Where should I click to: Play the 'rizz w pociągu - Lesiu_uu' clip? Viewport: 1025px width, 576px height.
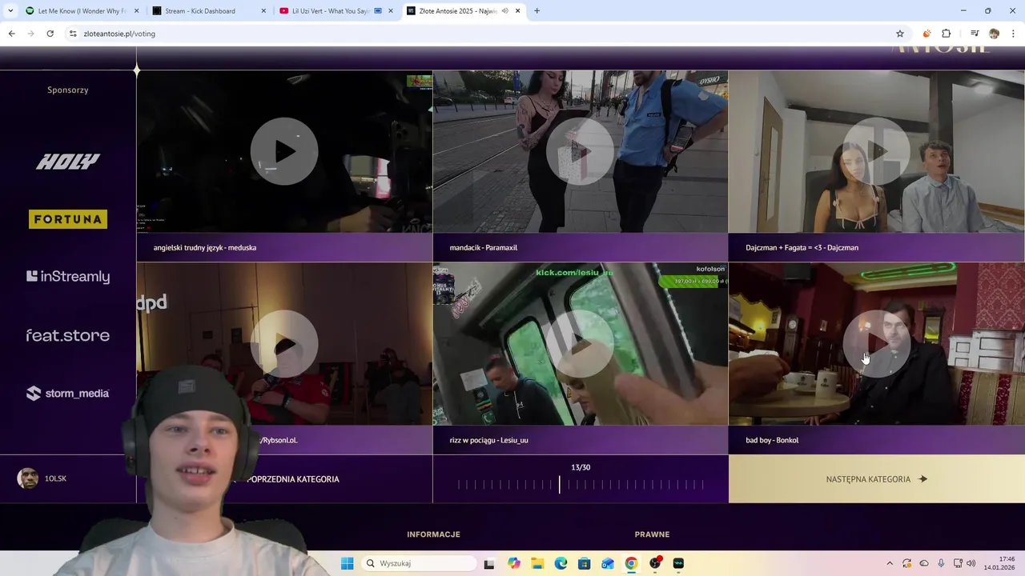[581, 344]
